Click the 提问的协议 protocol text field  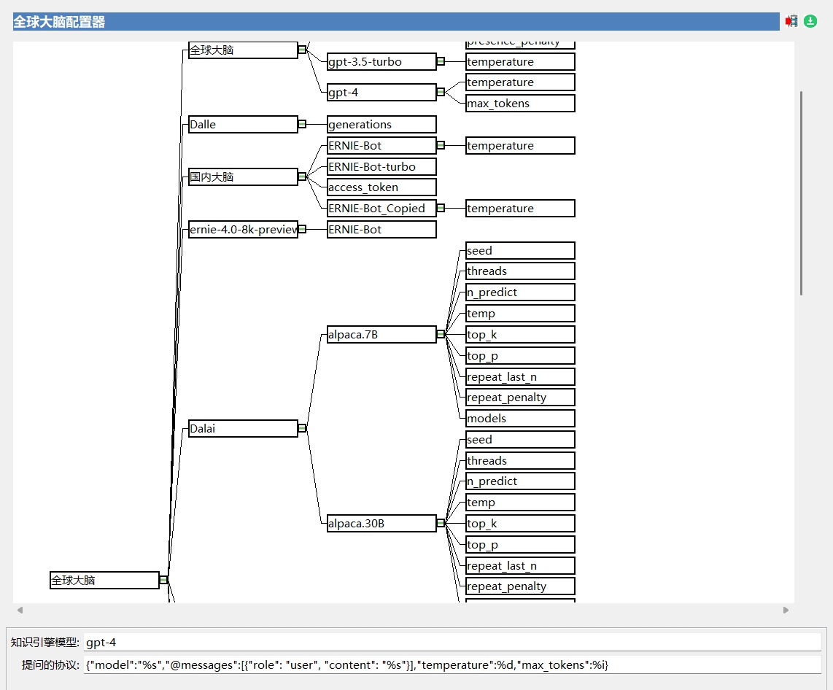pos(452,665)
